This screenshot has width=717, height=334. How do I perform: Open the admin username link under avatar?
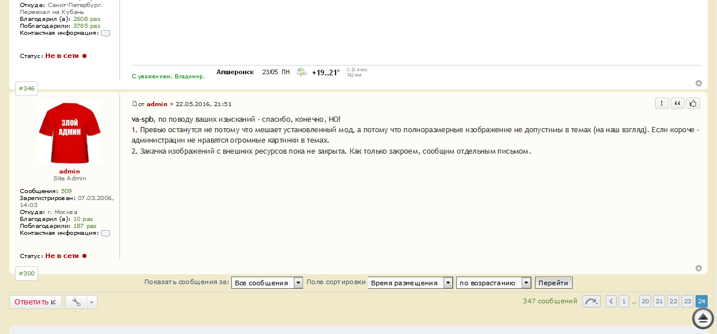(70, 171)
